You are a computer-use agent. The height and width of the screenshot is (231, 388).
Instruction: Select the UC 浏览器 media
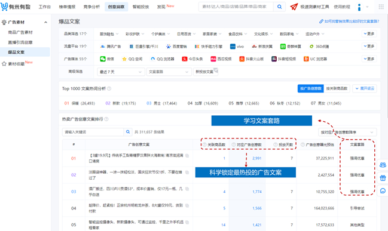click(315, 59)
